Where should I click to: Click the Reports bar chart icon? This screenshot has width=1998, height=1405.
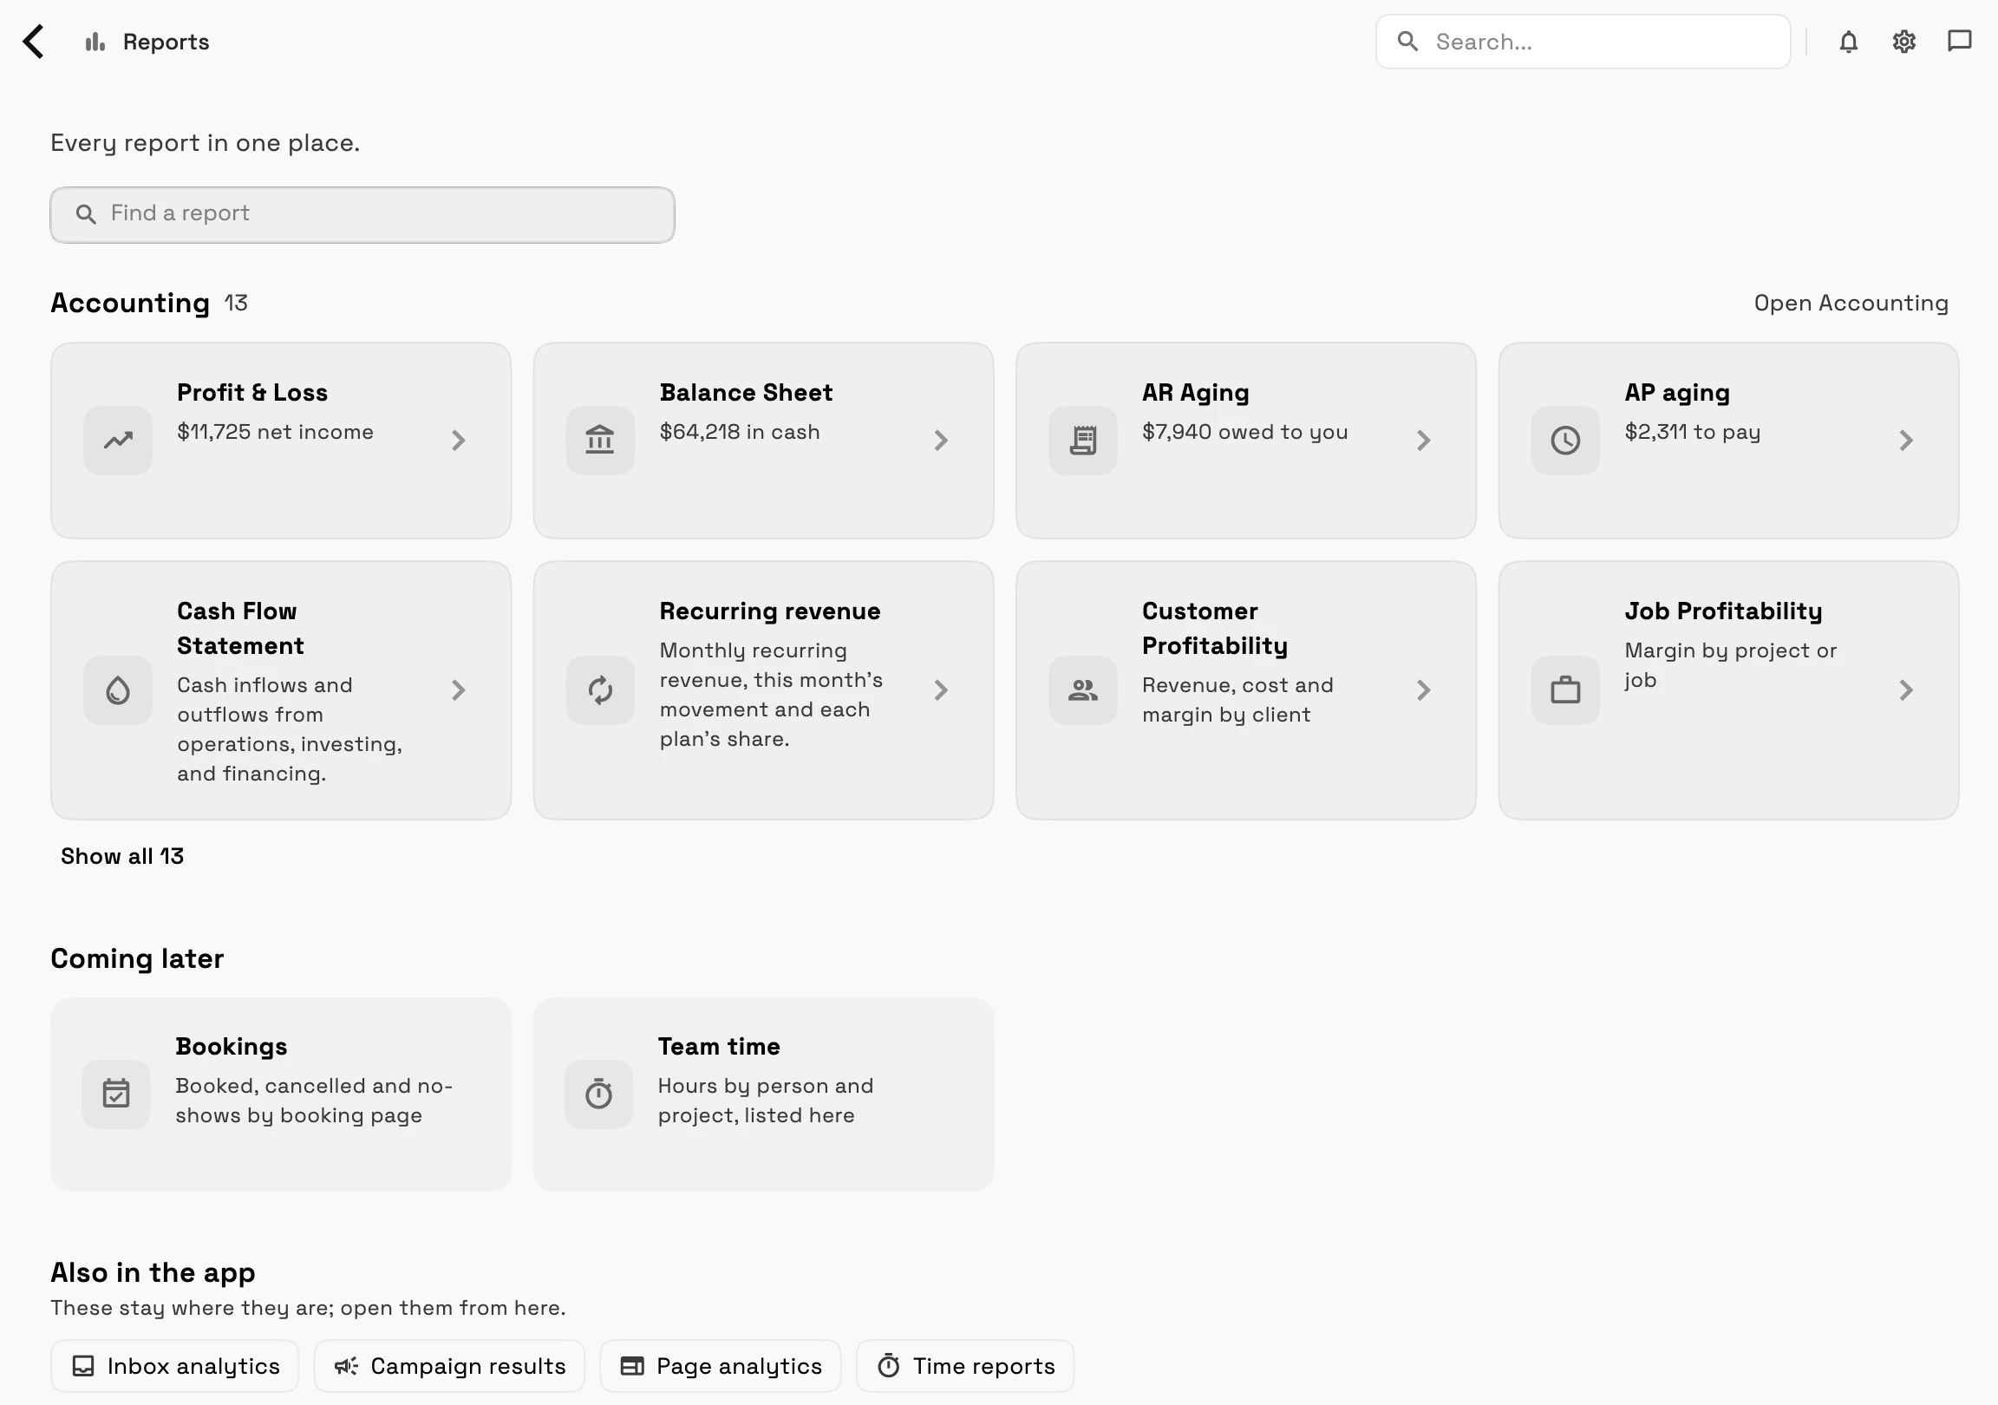click(x=95, y=42)
